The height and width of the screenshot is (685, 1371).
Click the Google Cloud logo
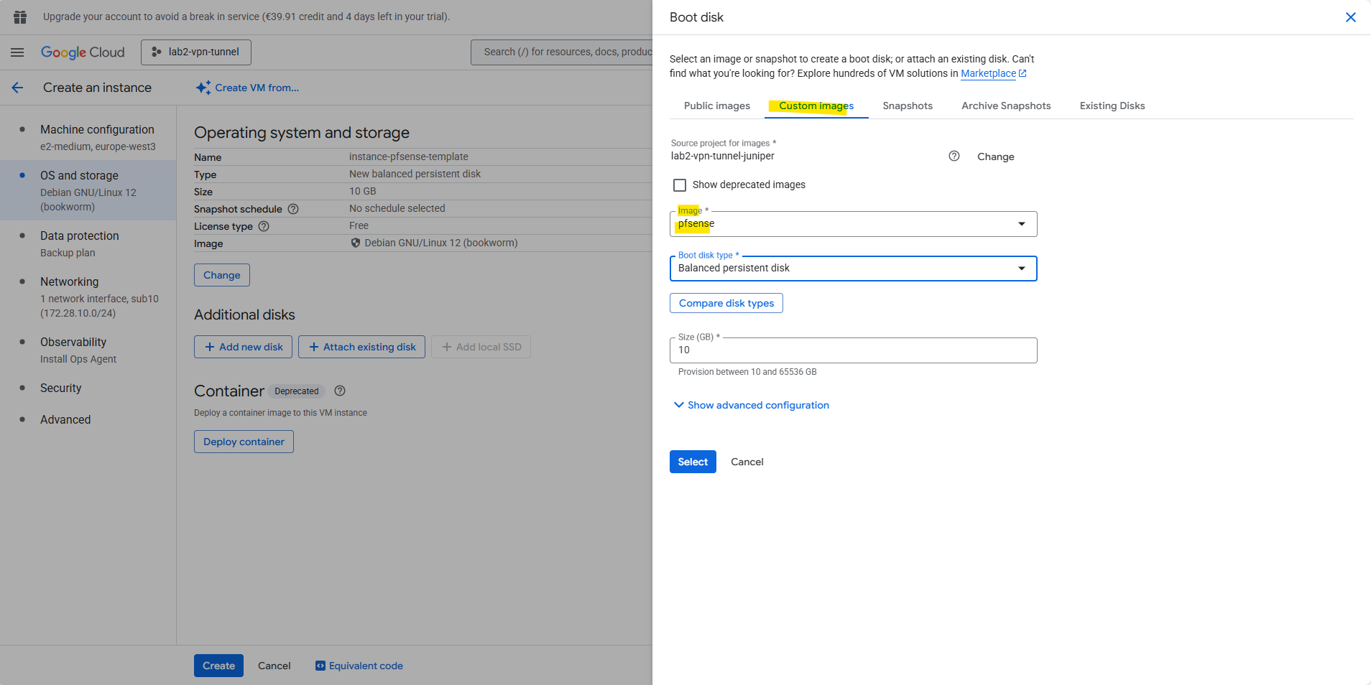(x=83, y=52)
